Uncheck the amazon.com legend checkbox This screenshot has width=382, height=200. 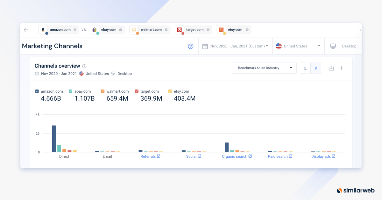coord(37,91)
